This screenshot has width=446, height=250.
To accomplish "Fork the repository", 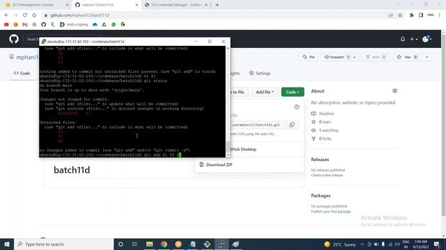I will pos(376,57).
